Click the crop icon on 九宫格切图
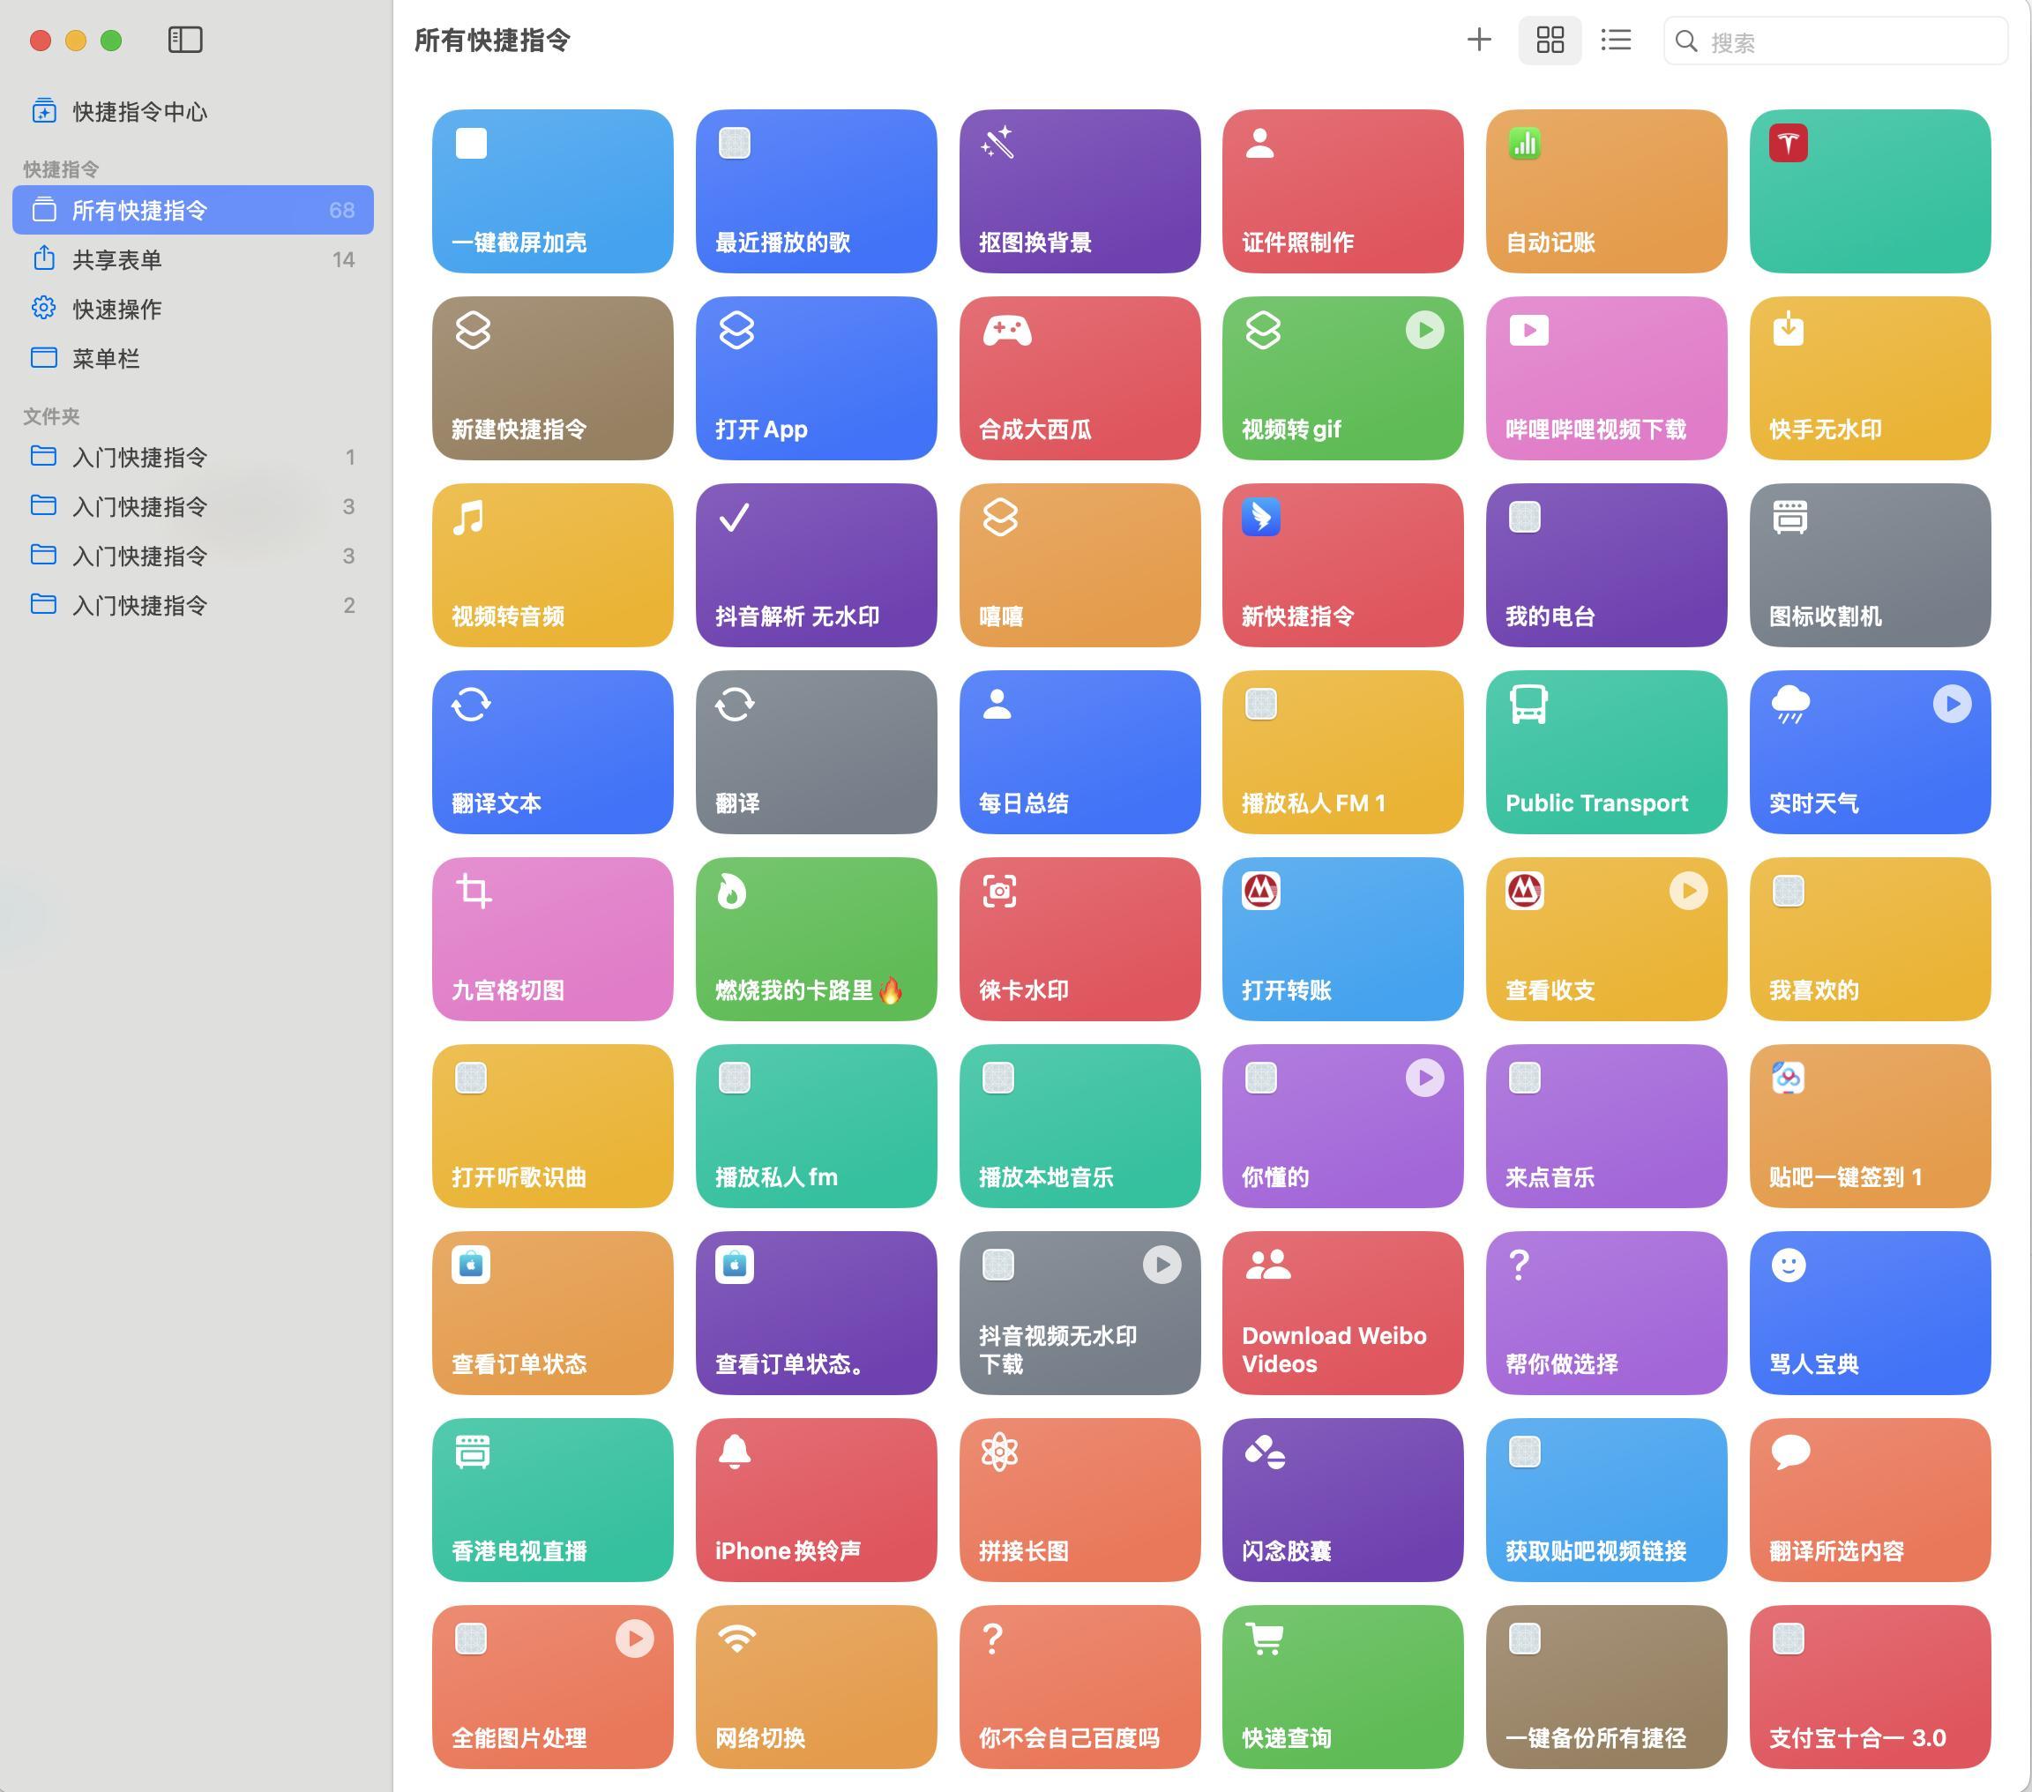Image resolution: width=2032 pixels, height=1792 pixels. tap(474, 892)
